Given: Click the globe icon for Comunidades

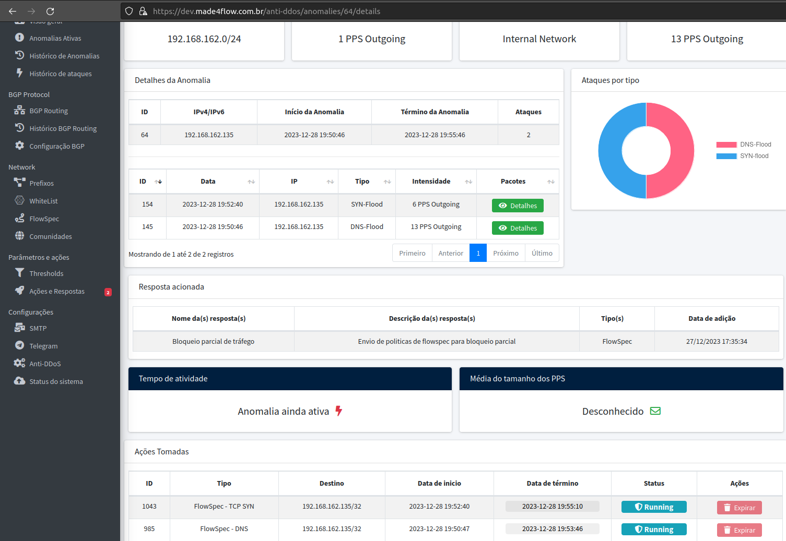Looking at the screenshot, I should pyautogui.click(x=19, y=236).
